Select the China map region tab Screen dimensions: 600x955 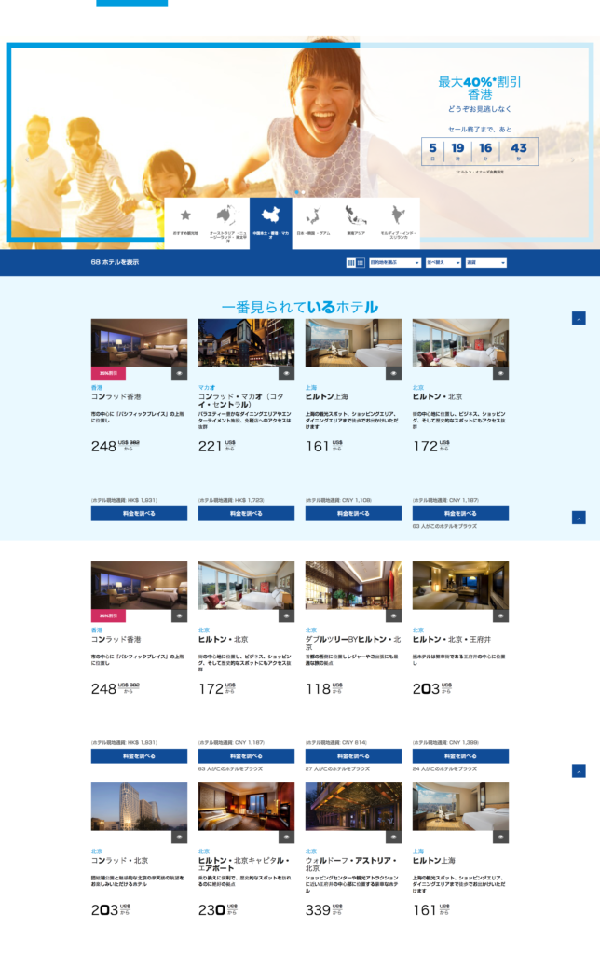coord(271,222)
